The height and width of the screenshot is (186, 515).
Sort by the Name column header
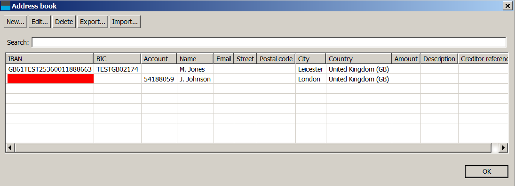(x=196, y=59)
